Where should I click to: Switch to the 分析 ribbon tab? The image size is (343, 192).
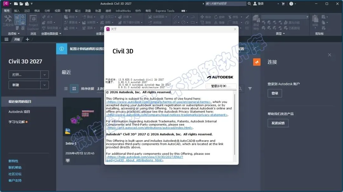(x=47, y=11)
